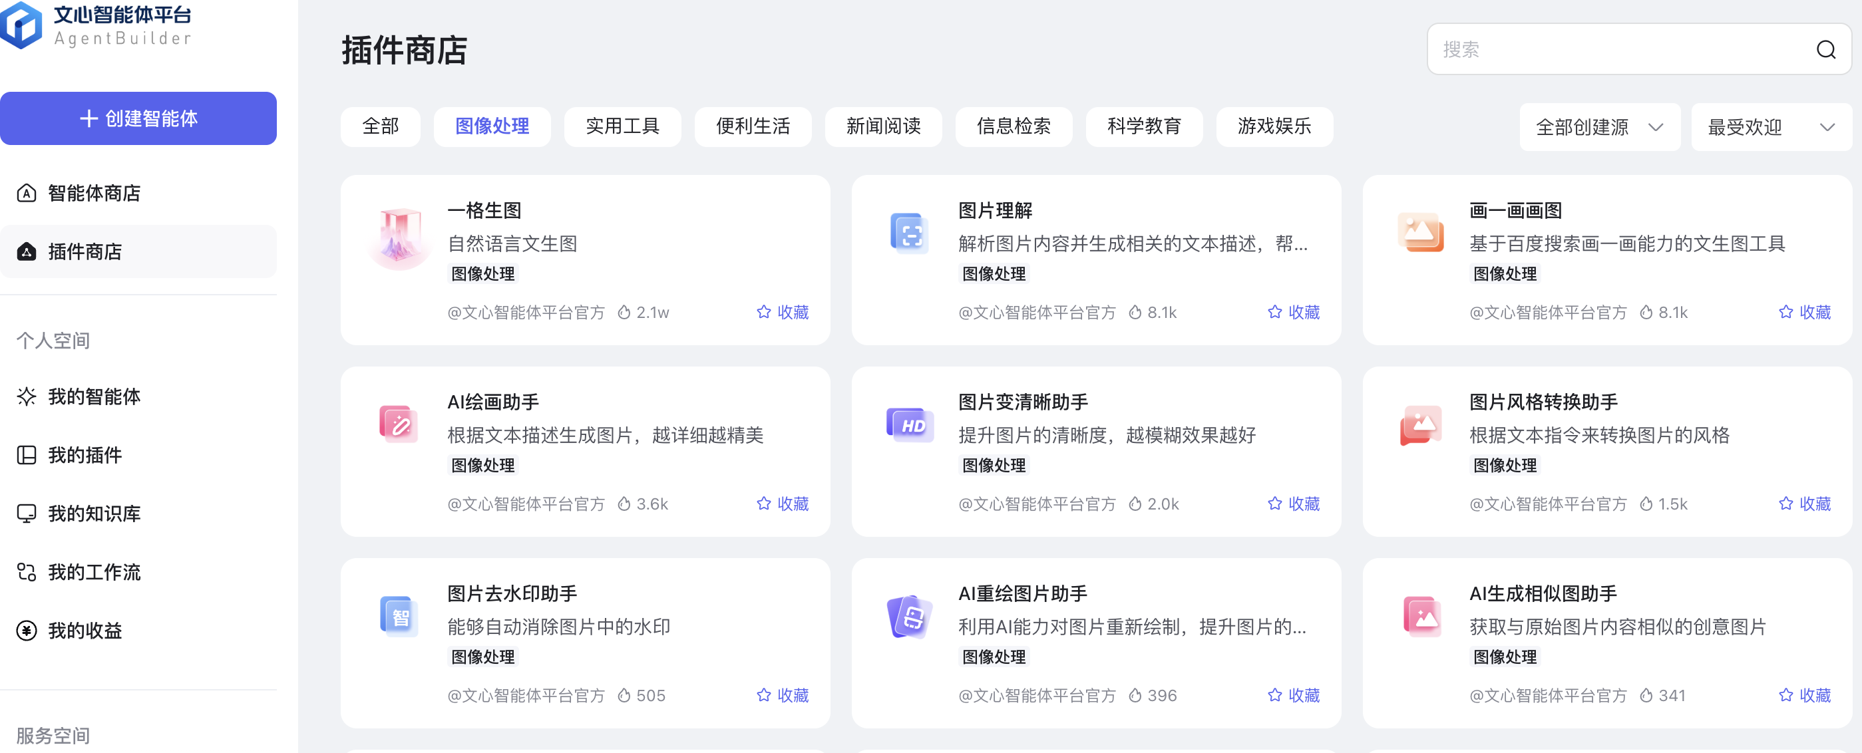Screen dimensions: 1862x753
Task: Click the 画一画画图 plugin icon
Action: pyautogui.click(x=1419, y=233)
